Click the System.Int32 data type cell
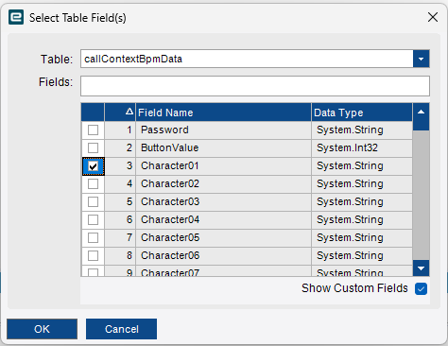 click(x=362, y=147)
